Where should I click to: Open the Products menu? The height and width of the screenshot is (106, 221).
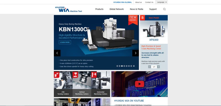[x=99, y=9]
